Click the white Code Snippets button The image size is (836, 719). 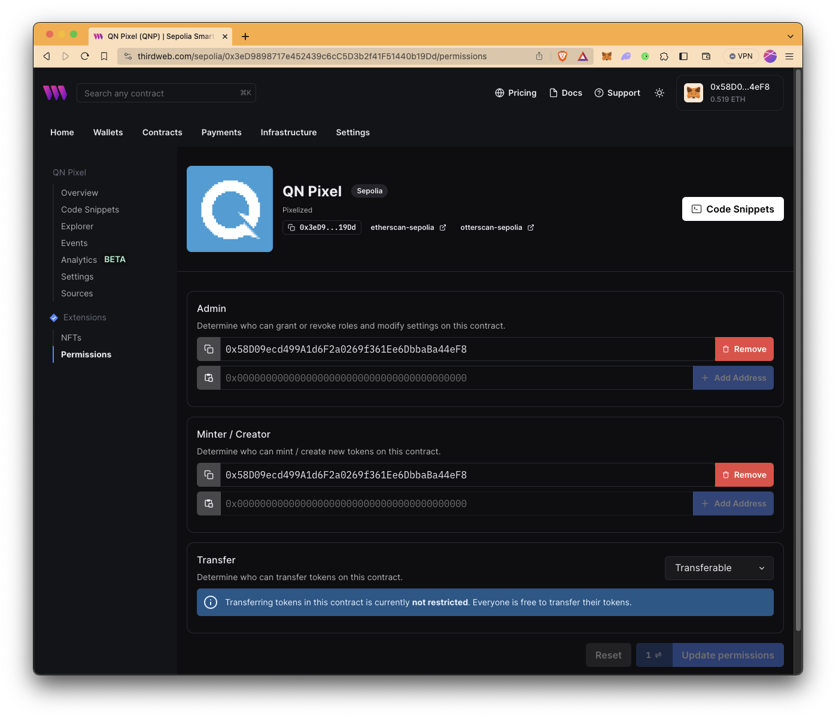(733, 209)
